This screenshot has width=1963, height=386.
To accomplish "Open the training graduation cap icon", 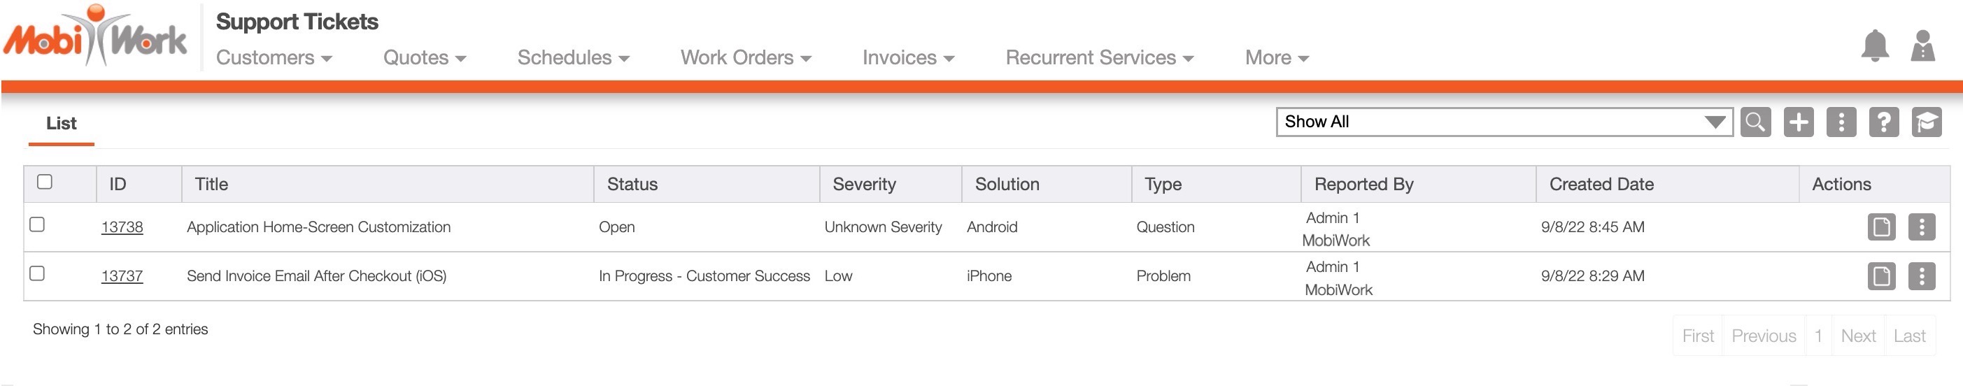I will click(1926, 122).
